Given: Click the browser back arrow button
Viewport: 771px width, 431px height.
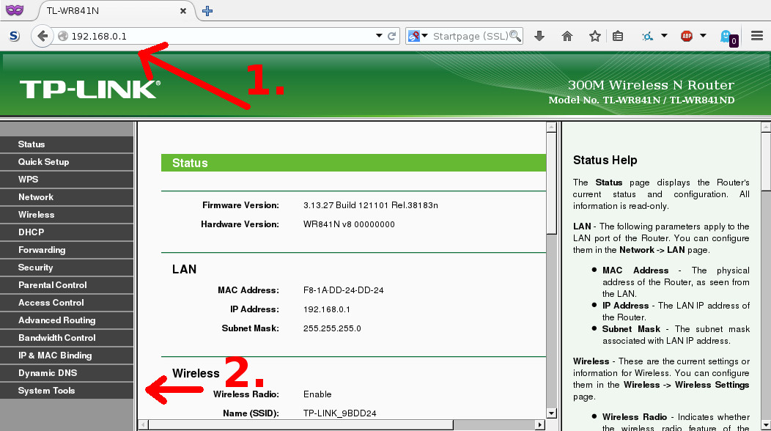Looking at the screenshot, I should click(43, 36).
